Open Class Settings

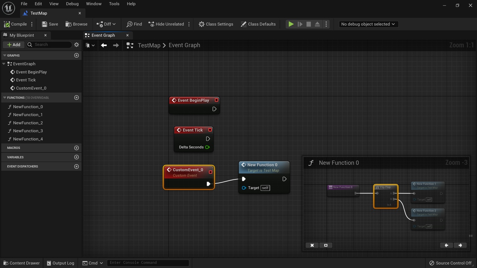pyautogui.click(x=216, y=24)
